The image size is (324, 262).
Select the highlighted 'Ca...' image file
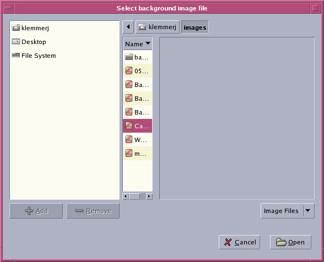pos(138,125)
